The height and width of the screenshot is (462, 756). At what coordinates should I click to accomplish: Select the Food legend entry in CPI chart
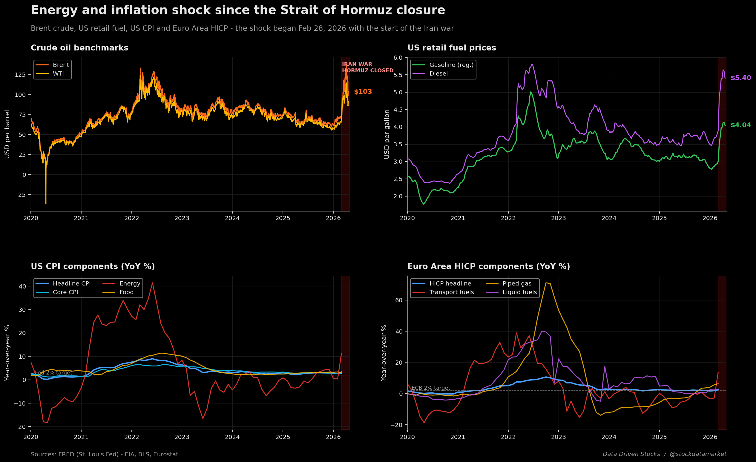click(126, 292)
